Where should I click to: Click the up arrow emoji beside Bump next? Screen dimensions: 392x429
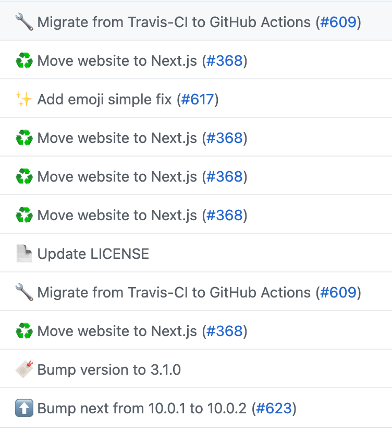point(24,408)
